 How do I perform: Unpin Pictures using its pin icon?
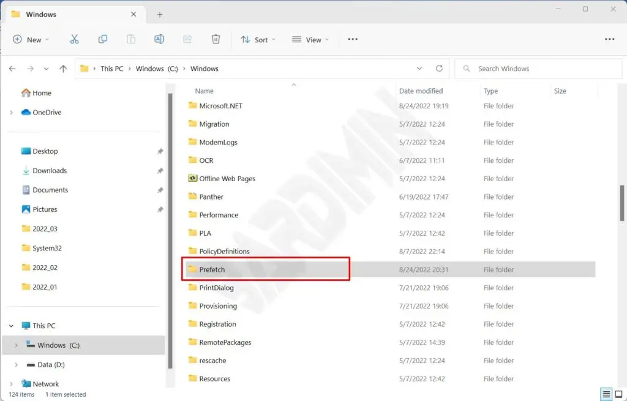[x=160, y=209]
